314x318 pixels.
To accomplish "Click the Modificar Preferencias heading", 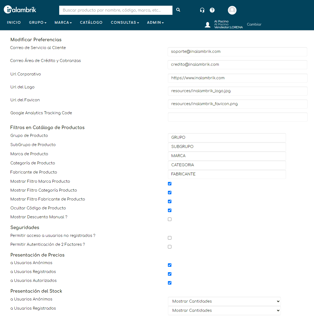I will (36, 40).
